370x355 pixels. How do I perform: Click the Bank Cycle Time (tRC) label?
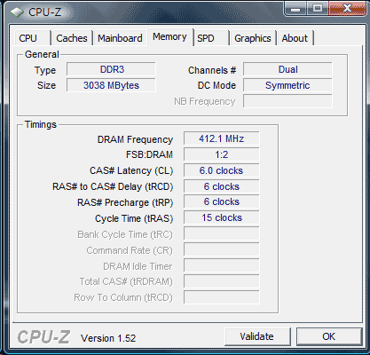[125, 234]
